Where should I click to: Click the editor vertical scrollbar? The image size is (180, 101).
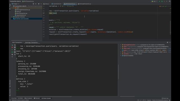[170, 27]
